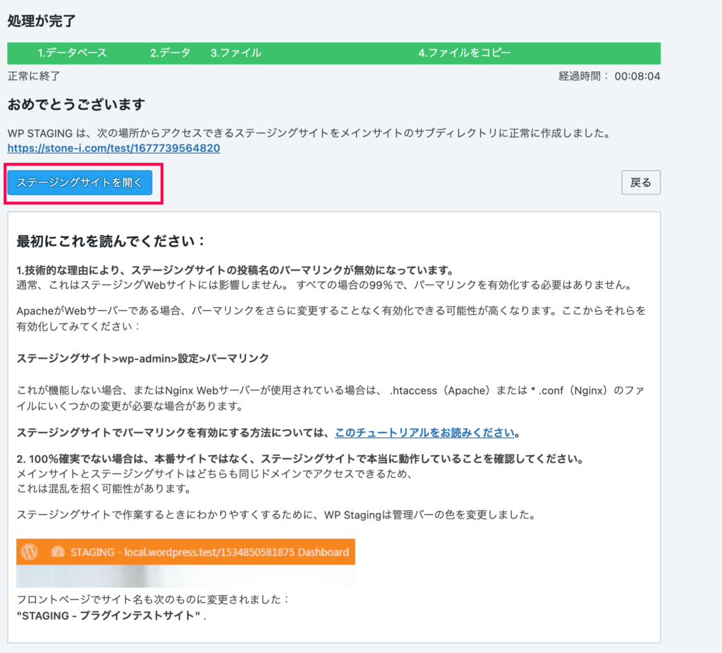Image resolution: width=722 pixels, height=653 pixels.
Task: Click the 処理が完了 heading
Action: coord(42,21)
